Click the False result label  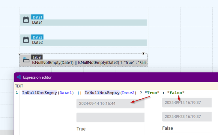click(168, 128)
